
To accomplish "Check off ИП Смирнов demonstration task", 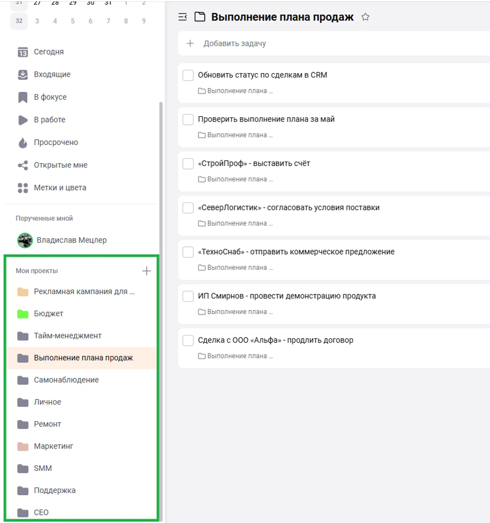I will pyautogui.click(x=188, y=296).
